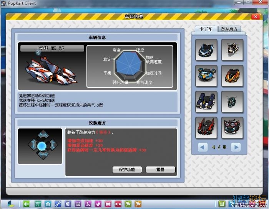Click the 重置 button
The width and height of the screenshot is (269, 209).
(161, 170)
